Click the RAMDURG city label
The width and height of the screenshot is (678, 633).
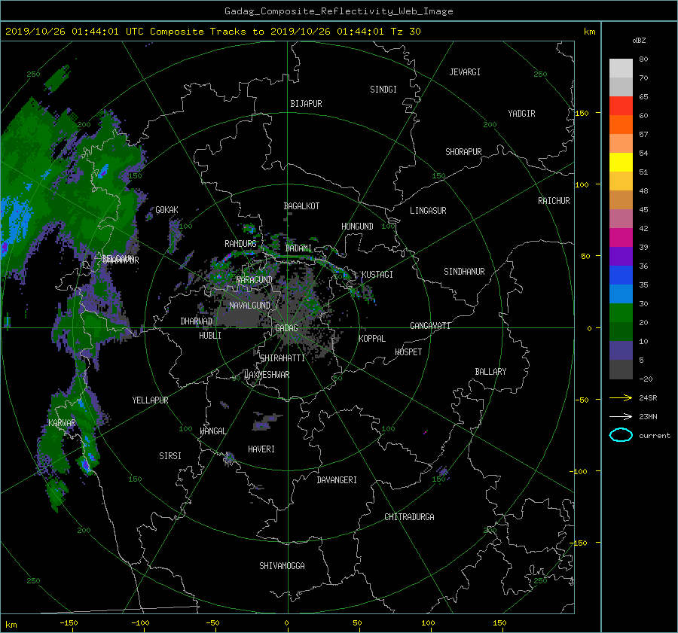(x=240, y=244)
